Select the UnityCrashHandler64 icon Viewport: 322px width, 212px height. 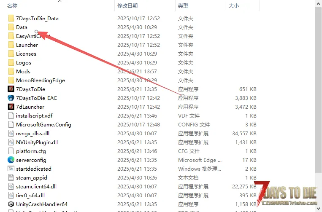[11, 204]
